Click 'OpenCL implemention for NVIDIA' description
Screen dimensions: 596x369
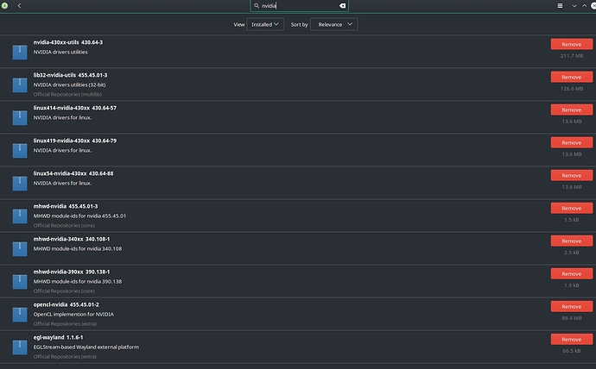click(73, 315)
